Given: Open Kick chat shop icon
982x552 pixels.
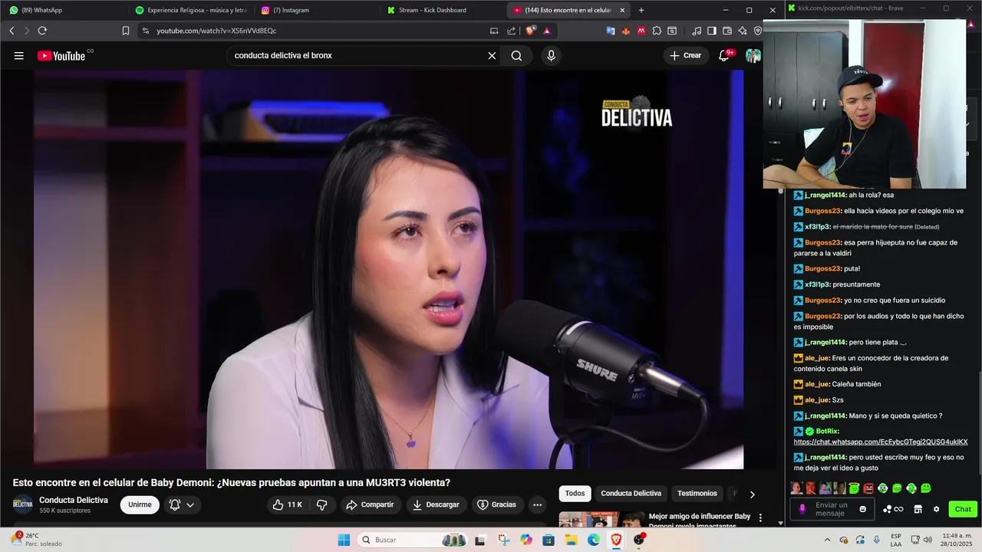Looking at the screenshot, I should click(x=918, y=509).
